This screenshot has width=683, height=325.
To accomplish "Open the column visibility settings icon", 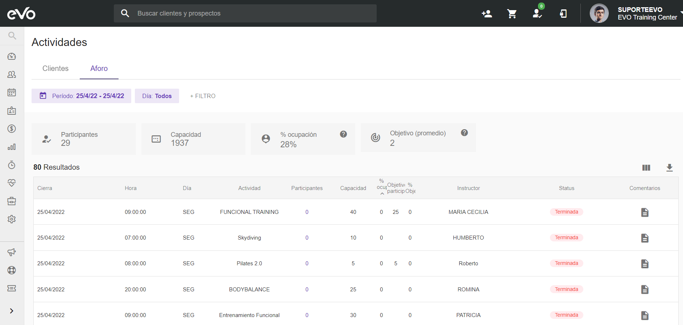I will 646,168.
